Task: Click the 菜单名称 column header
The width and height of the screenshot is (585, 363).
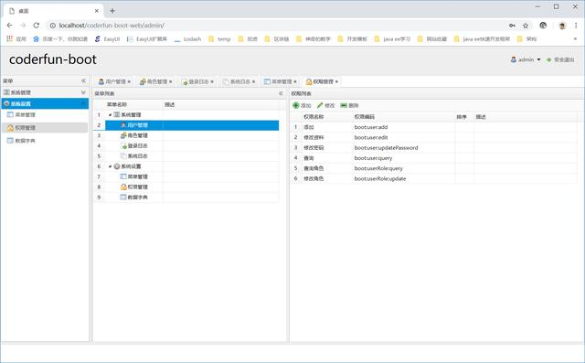Action: (x=134, y=105)
